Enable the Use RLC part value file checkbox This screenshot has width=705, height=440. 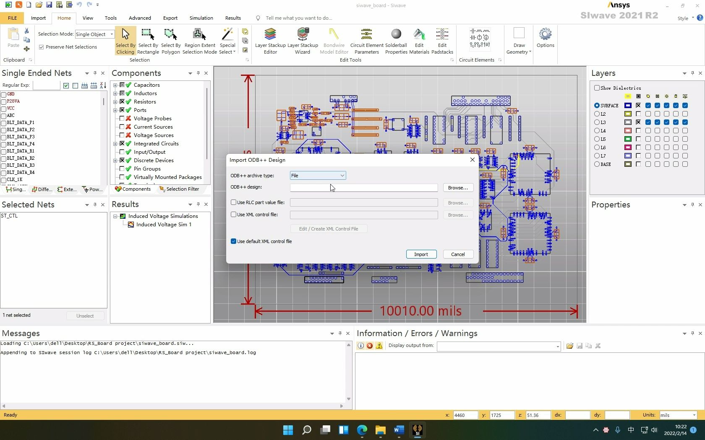(234, 202)
